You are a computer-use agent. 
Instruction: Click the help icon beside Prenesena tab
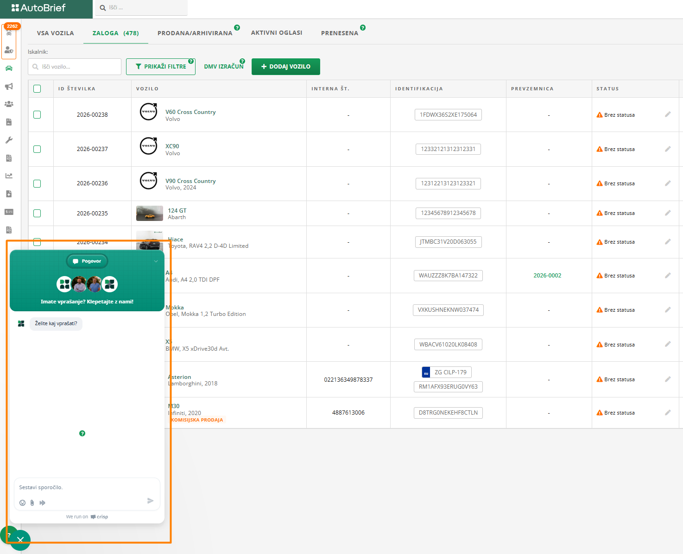[363, 28]
